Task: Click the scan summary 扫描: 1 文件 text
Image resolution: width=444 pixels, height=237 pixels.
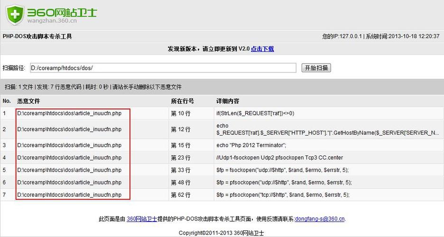Action: click(x=93, y=87)
